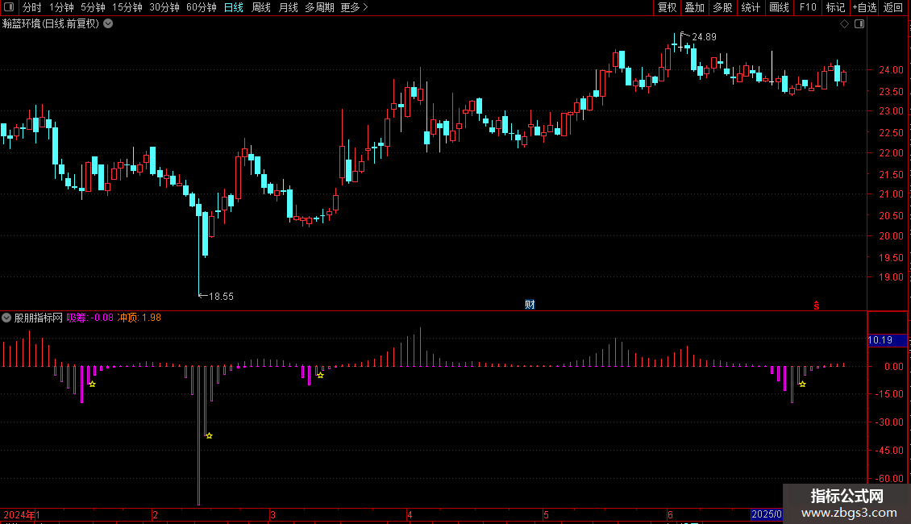Click the 10.19 indicator value box

coord(887,340)
